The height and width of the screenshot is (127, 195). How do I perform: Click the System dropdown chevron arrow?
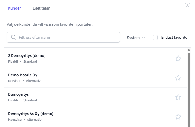pos(144,38)
